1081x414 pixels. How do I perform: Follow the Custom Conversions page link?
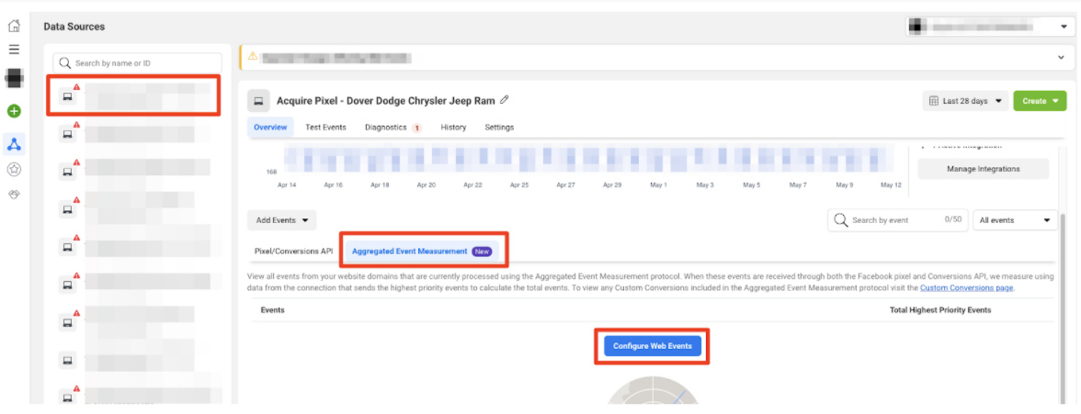(x=967, y=288)
